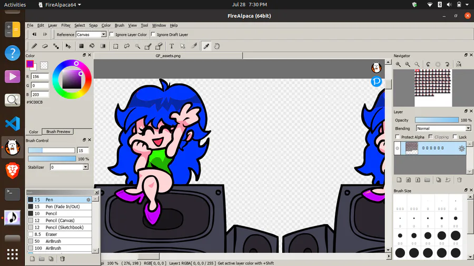Switch to the Brush Preview tab
This screenshot has height=266, width=474.
pyautogui.click(x=58, y=131)
